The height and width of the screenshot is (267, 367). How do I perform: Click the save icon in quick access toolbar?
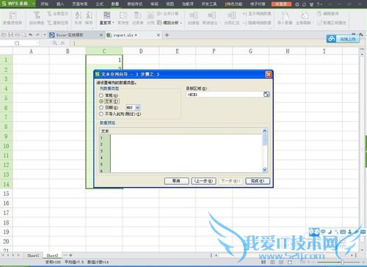click(x=10, y=35)
